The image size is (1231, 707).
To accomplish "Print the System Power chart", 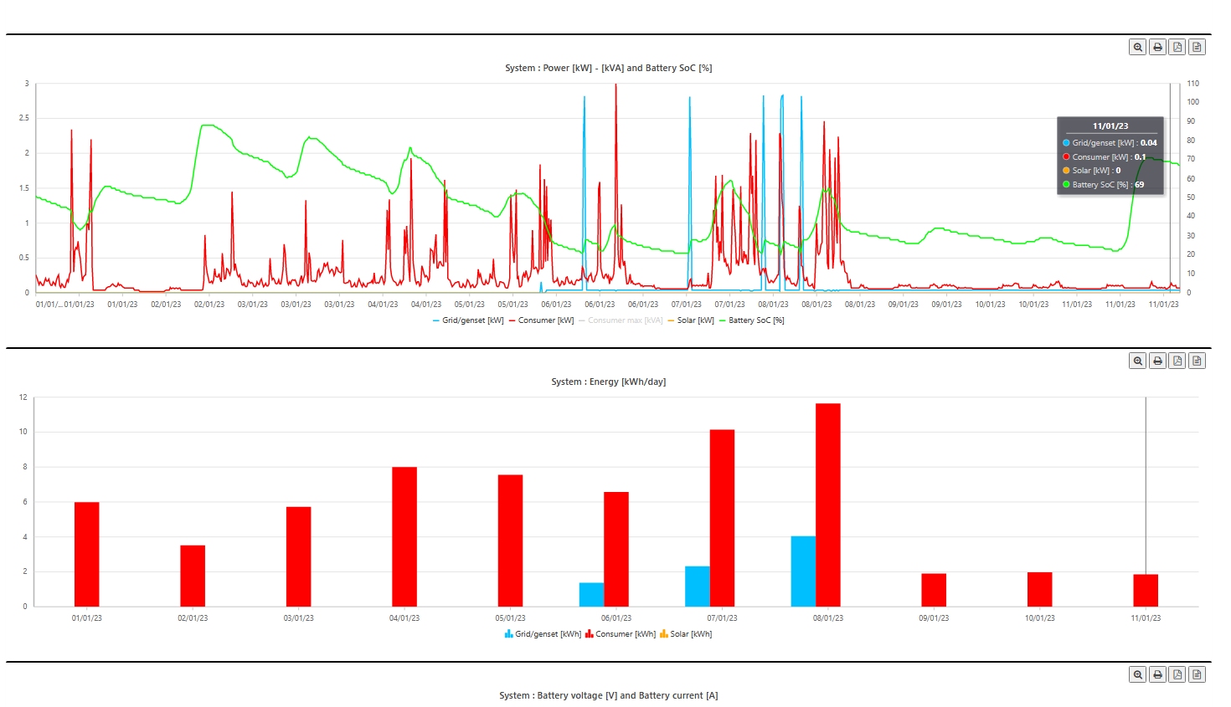I will tap(1157, 47).
